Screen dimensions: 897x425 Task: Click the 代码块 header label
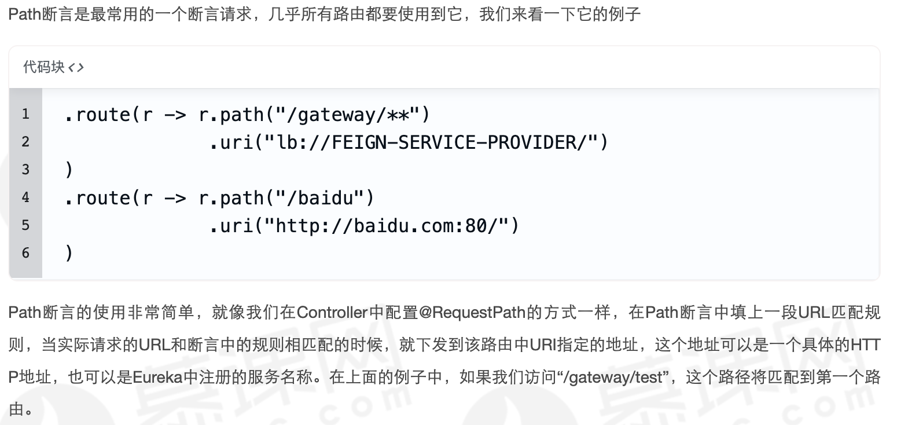[x=43, y=67]
